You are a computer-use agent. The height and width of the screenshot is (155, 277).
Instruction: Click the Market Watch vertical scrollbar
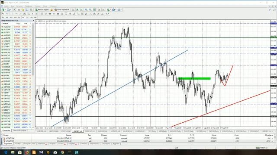[33, 76]
